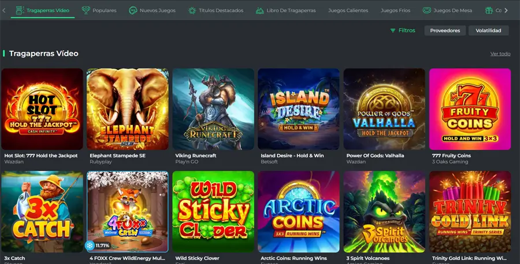Click the snowflake badge on 4 FOXX Crew
Viewport: 520px width, 264px height.
tap(90, 246)
